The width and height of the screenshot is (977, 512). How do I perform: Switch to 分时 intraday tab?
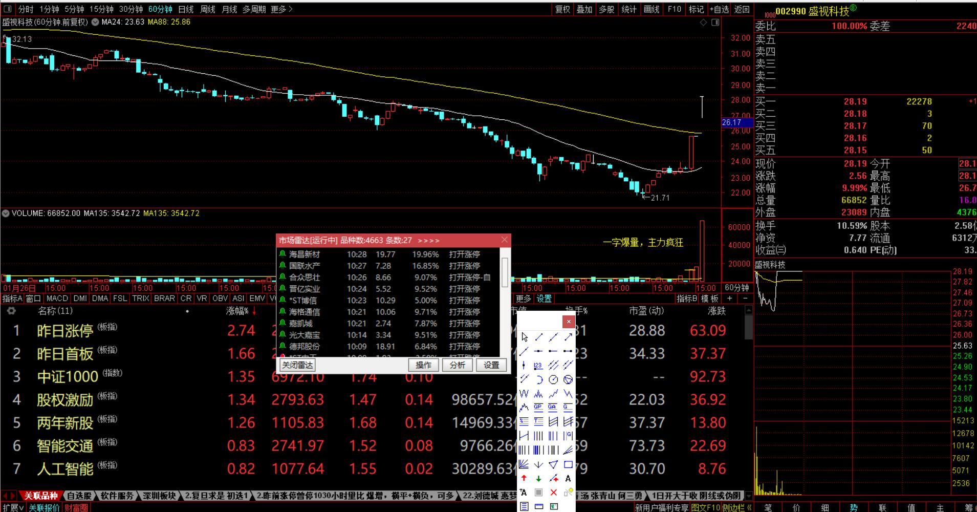click(x=26, y=9)
